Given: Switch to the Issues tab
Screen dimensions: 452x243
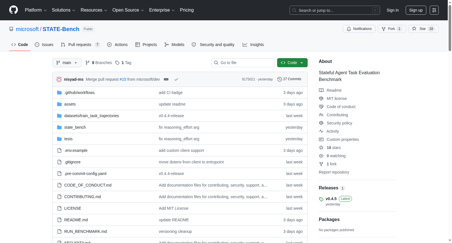Looking at the screenshot, I should tap(44, 45).
